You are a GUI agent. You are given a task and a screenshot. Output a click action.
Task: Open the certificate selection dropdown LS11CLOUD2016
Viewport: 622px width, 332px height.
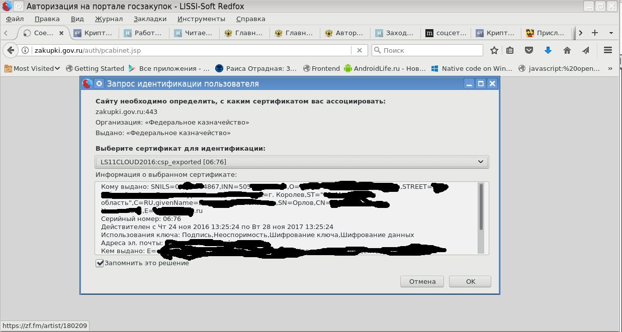pyautogui.click(x=292, y=162)
